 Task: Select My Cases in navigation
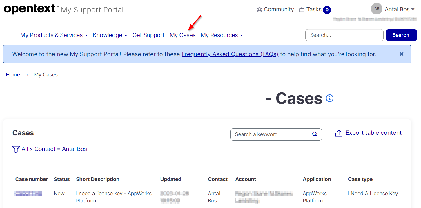183,35
